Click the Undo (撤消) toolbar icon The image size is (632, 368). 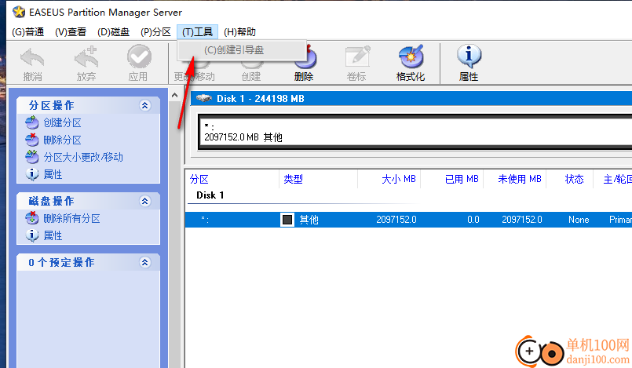coord(32,57)
